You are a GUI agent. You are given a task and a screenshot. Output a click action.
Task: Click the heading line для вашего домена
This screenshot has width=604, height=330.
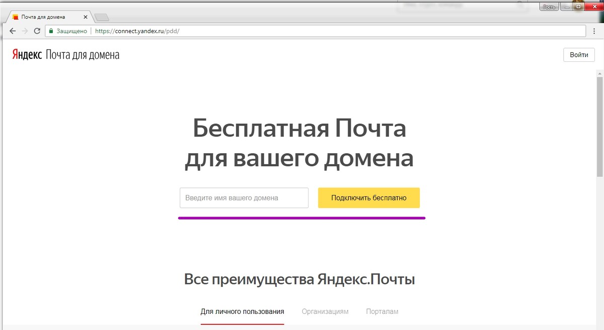(299, 159)
